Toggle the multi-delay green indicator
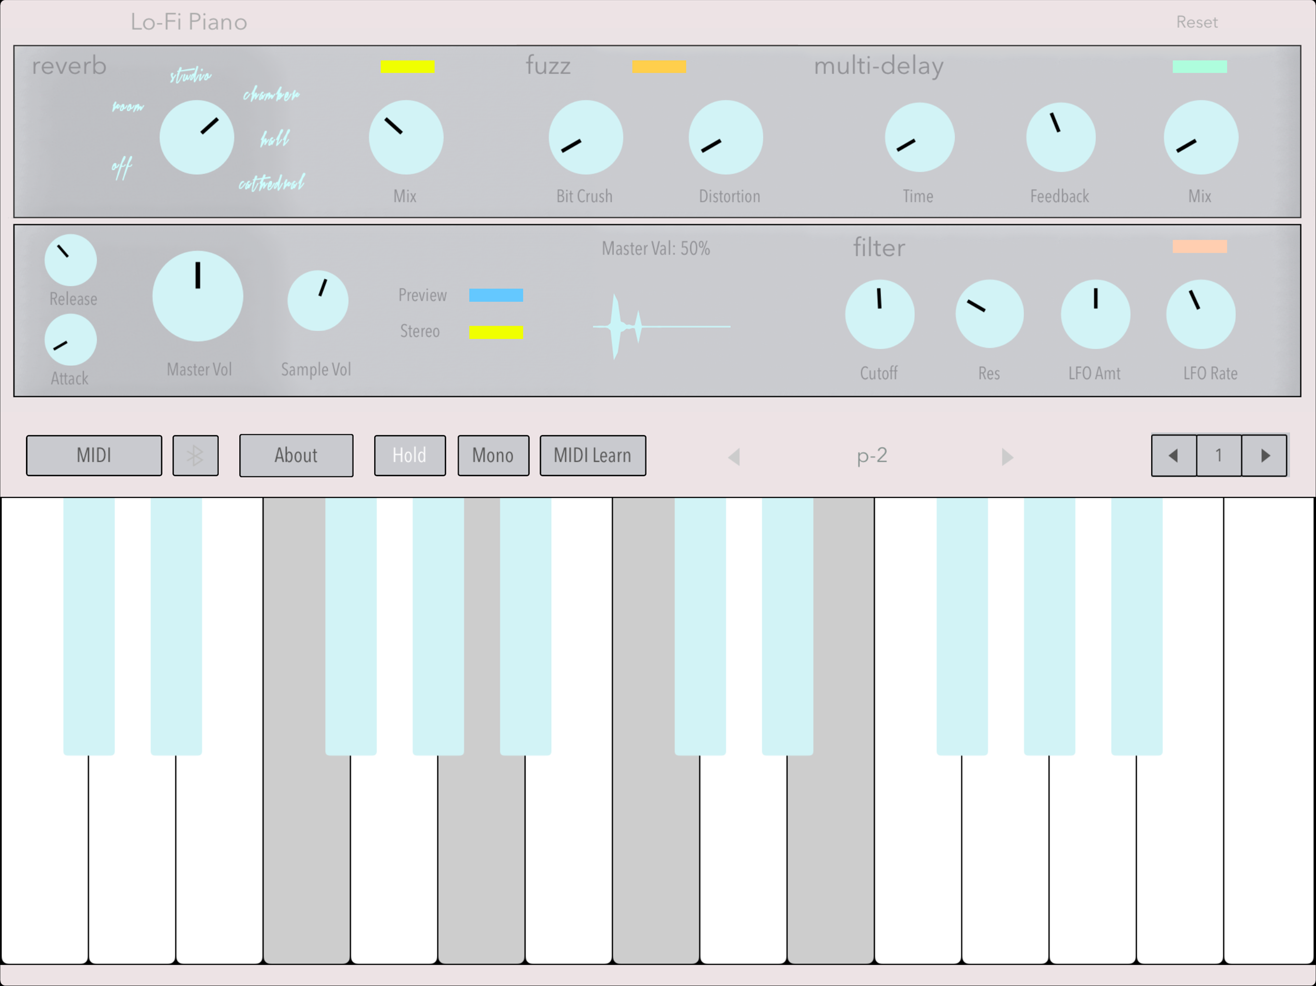 click(x=1199, y=66)
